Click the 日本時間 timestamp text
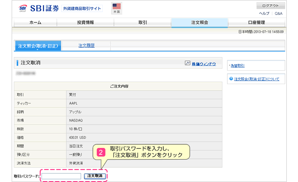 tap(261, 31)
